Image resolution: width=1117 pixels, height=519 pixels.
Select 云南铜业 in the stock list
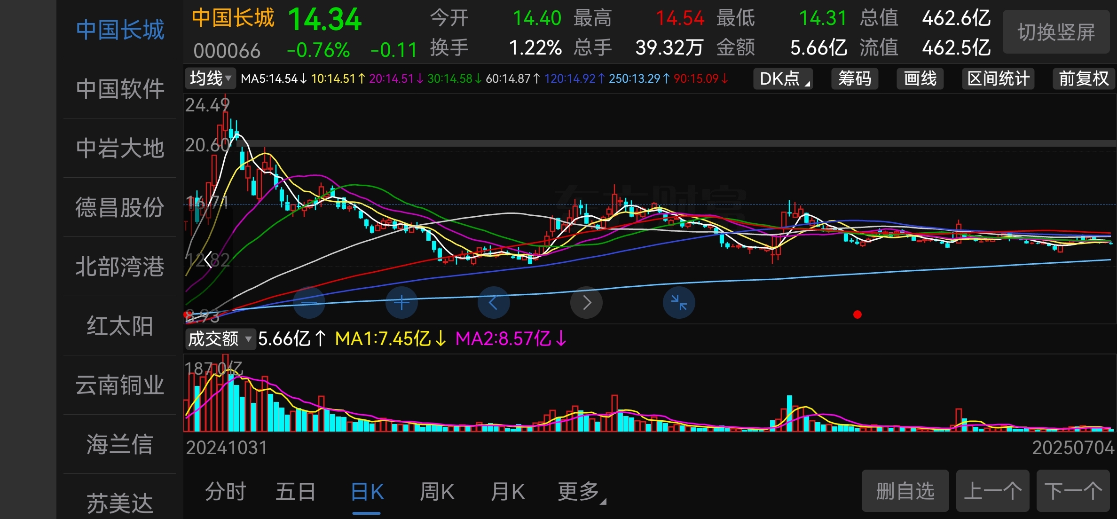tap(120, 385)
